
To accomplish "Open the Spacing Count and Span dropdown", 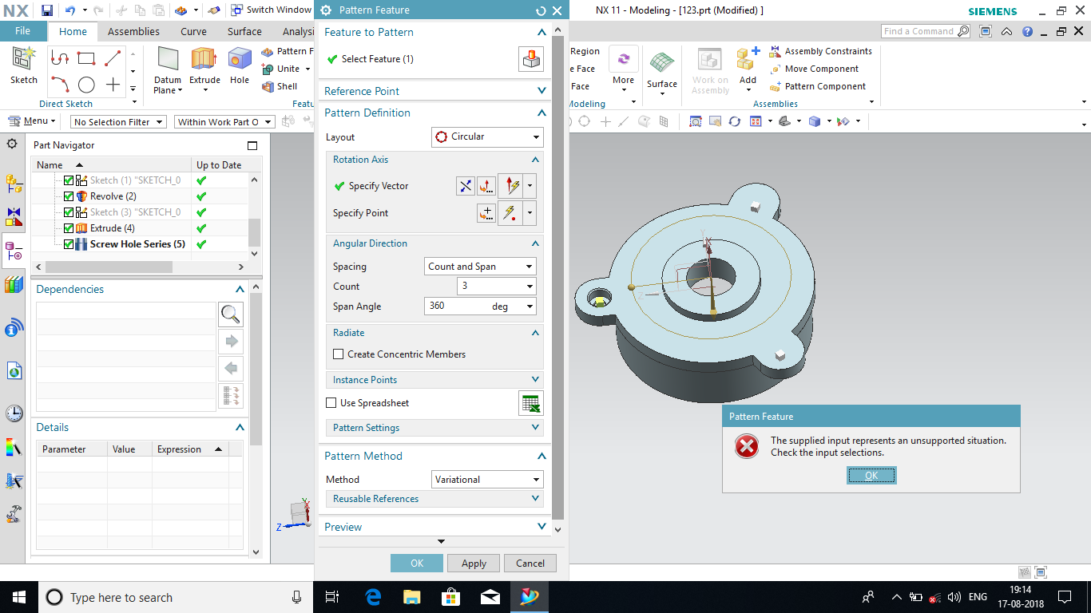I will point(480,267).
